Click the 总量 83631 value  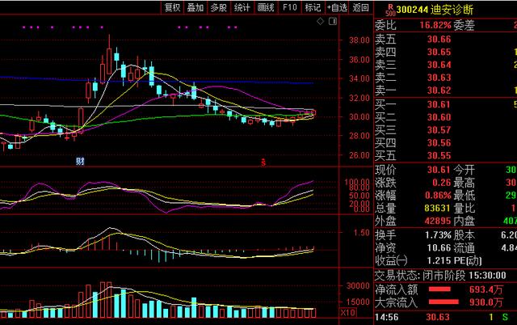(x=437, y=209)
